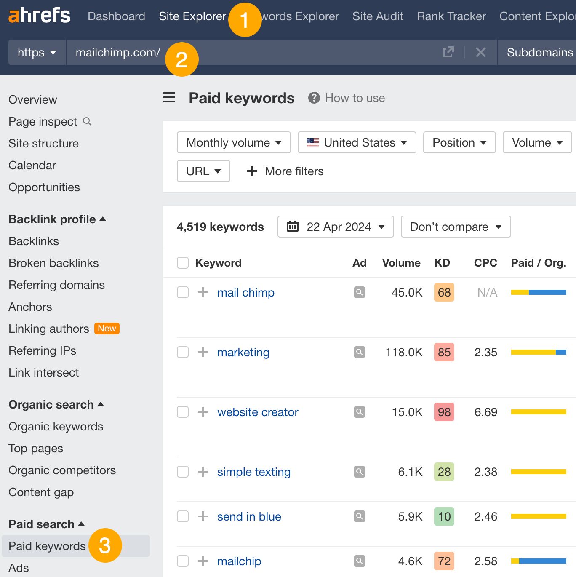Clear the target URL with the X icon
The height and width of the screenshot is (577, 576).
click(x=480, y=52)
